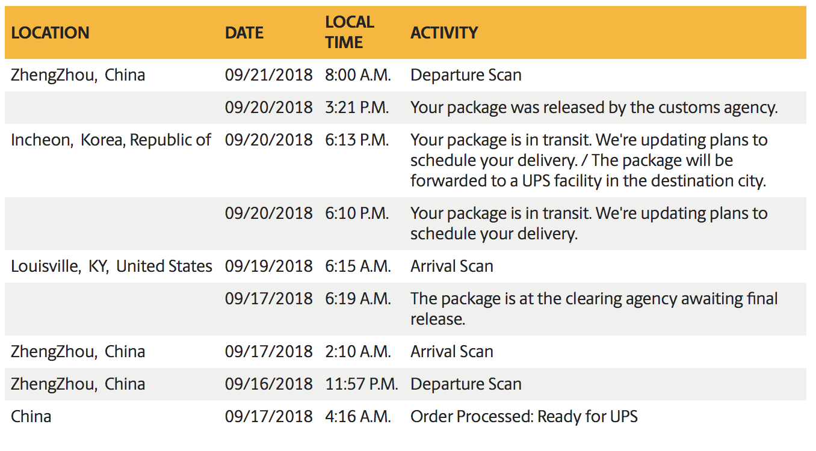The height and width of the screenshot is (451, 816).
Task: Select the China location in last row
Action: [x=31, y=417]
